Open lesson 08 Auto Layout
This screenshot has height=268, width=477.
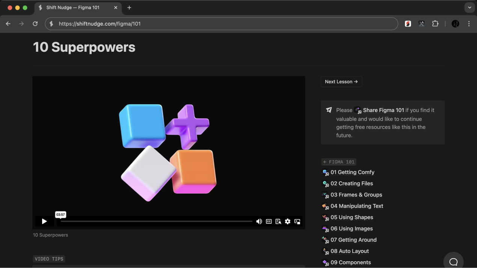pyautogui.click(x=350, y=251)
